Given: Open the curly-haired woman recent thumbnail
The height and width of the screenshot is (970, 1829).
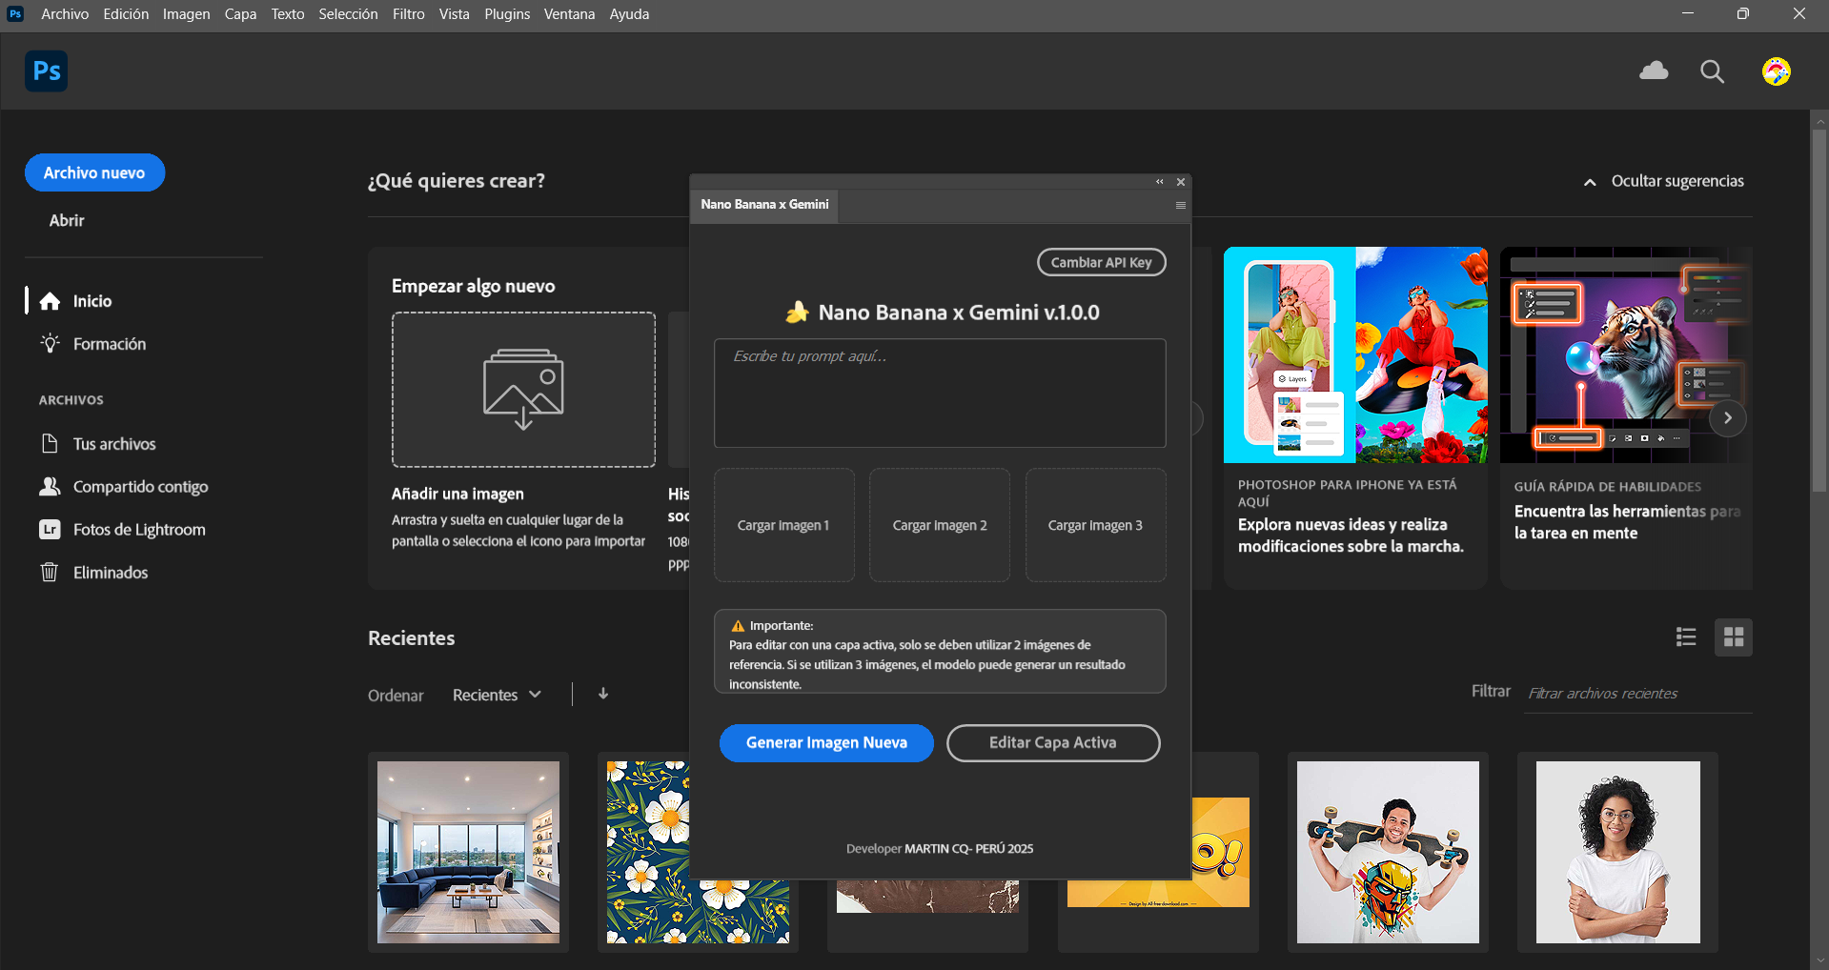Looking at the screenshot, I should [x=1618, y=852].
